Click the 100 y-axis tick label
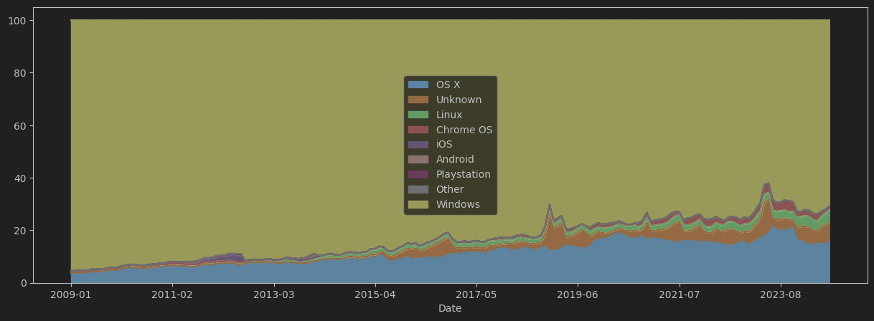Screen dimensions: 874x321 18,21
